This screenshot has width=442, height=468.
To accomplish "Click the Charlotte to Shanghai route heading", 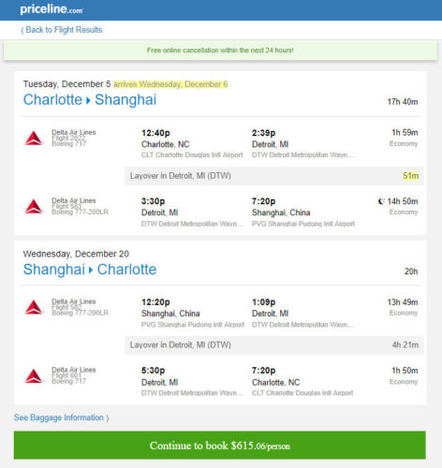I will tap(90, 100).
